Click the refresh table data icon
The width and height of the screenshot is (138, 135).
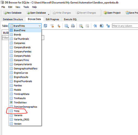tap(45, 26)
